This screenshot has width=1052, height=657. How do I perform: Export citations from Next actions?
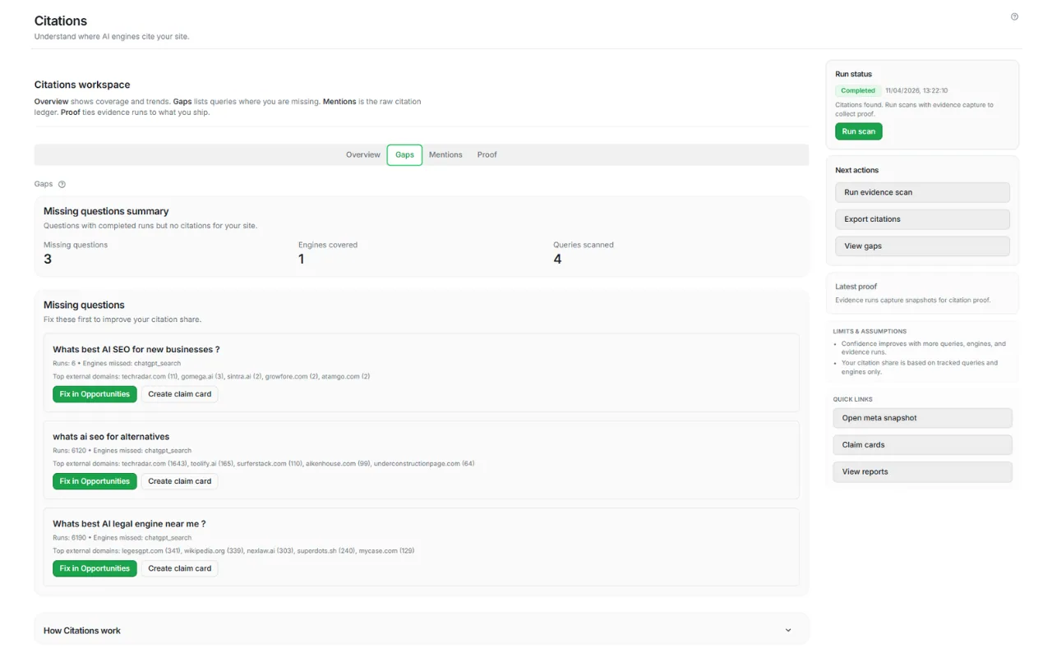pyautogui.click(x=922, y=219)
